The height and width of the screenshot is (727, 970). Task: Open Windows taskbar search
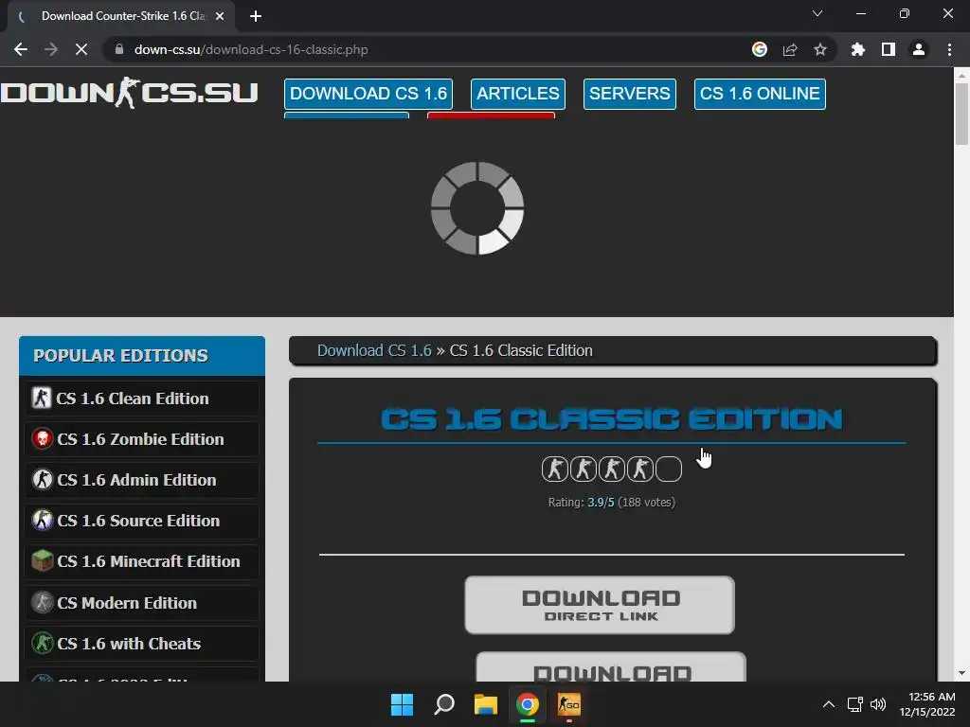(x=444, y=704)
